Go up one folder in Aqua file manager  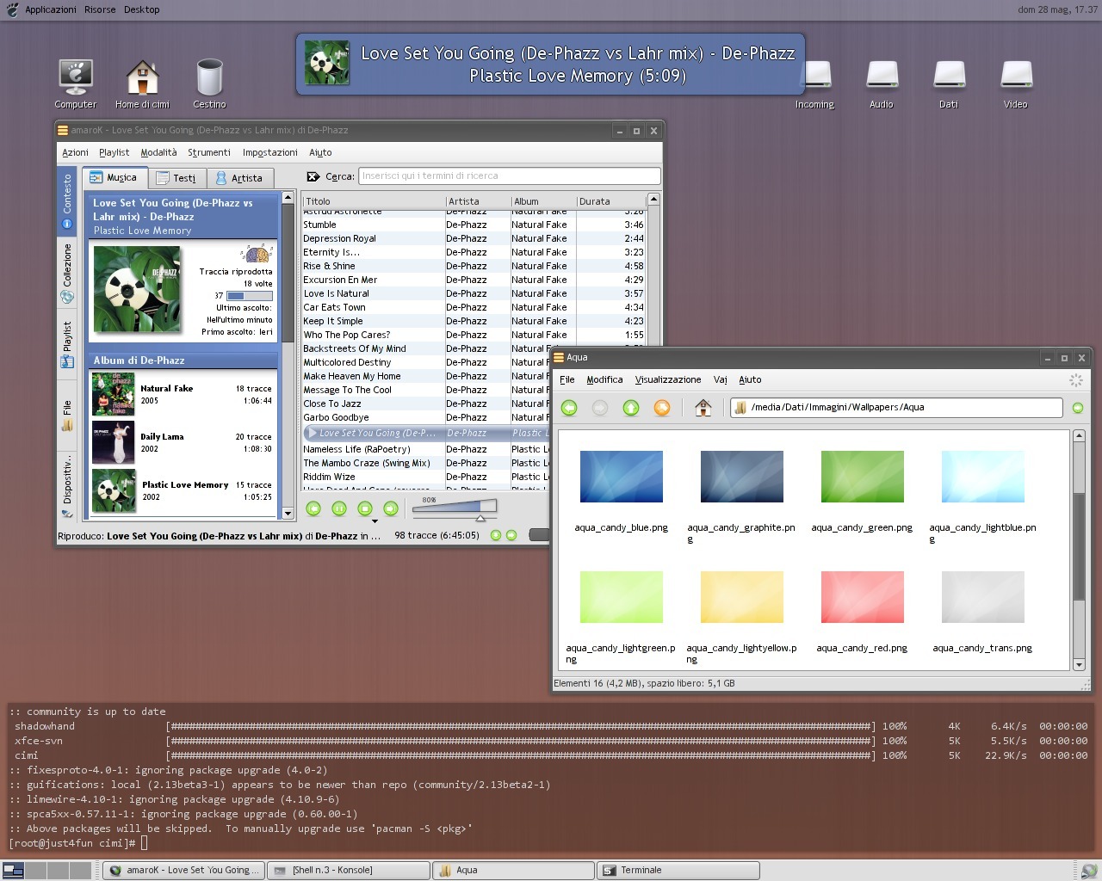(631, 408)
